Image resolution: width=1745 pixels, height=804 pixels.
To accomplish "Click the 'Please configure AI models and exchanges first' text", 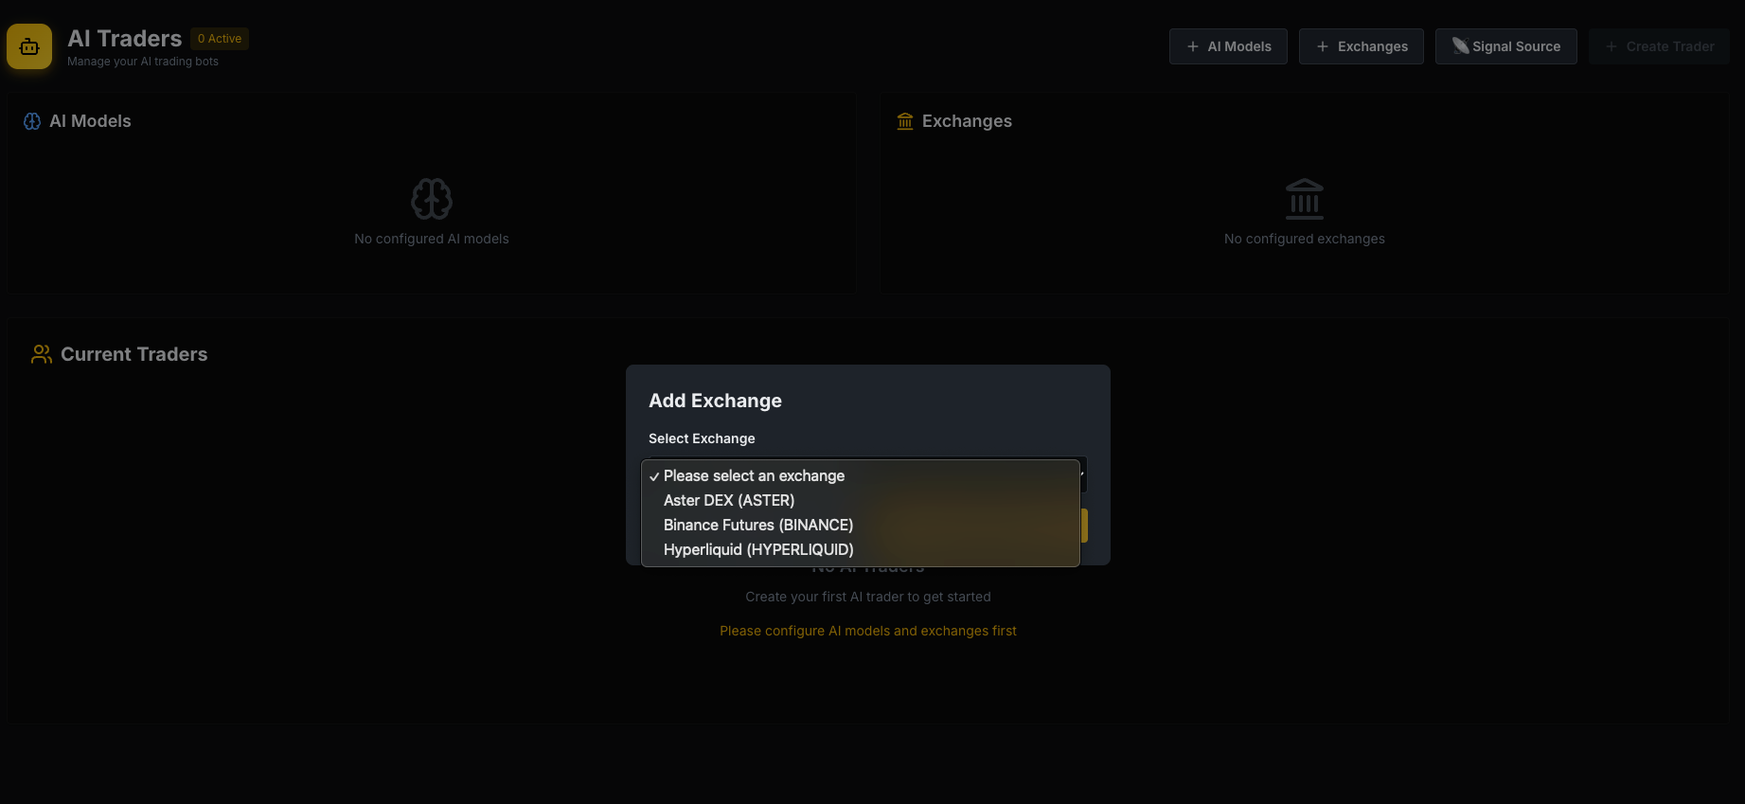I will pos(868,631).
